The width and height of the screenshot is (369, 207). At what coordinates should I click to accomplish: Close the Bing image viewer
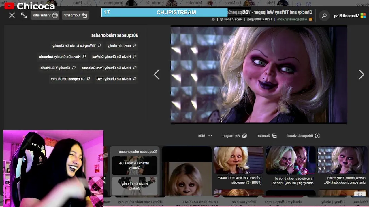12,16
